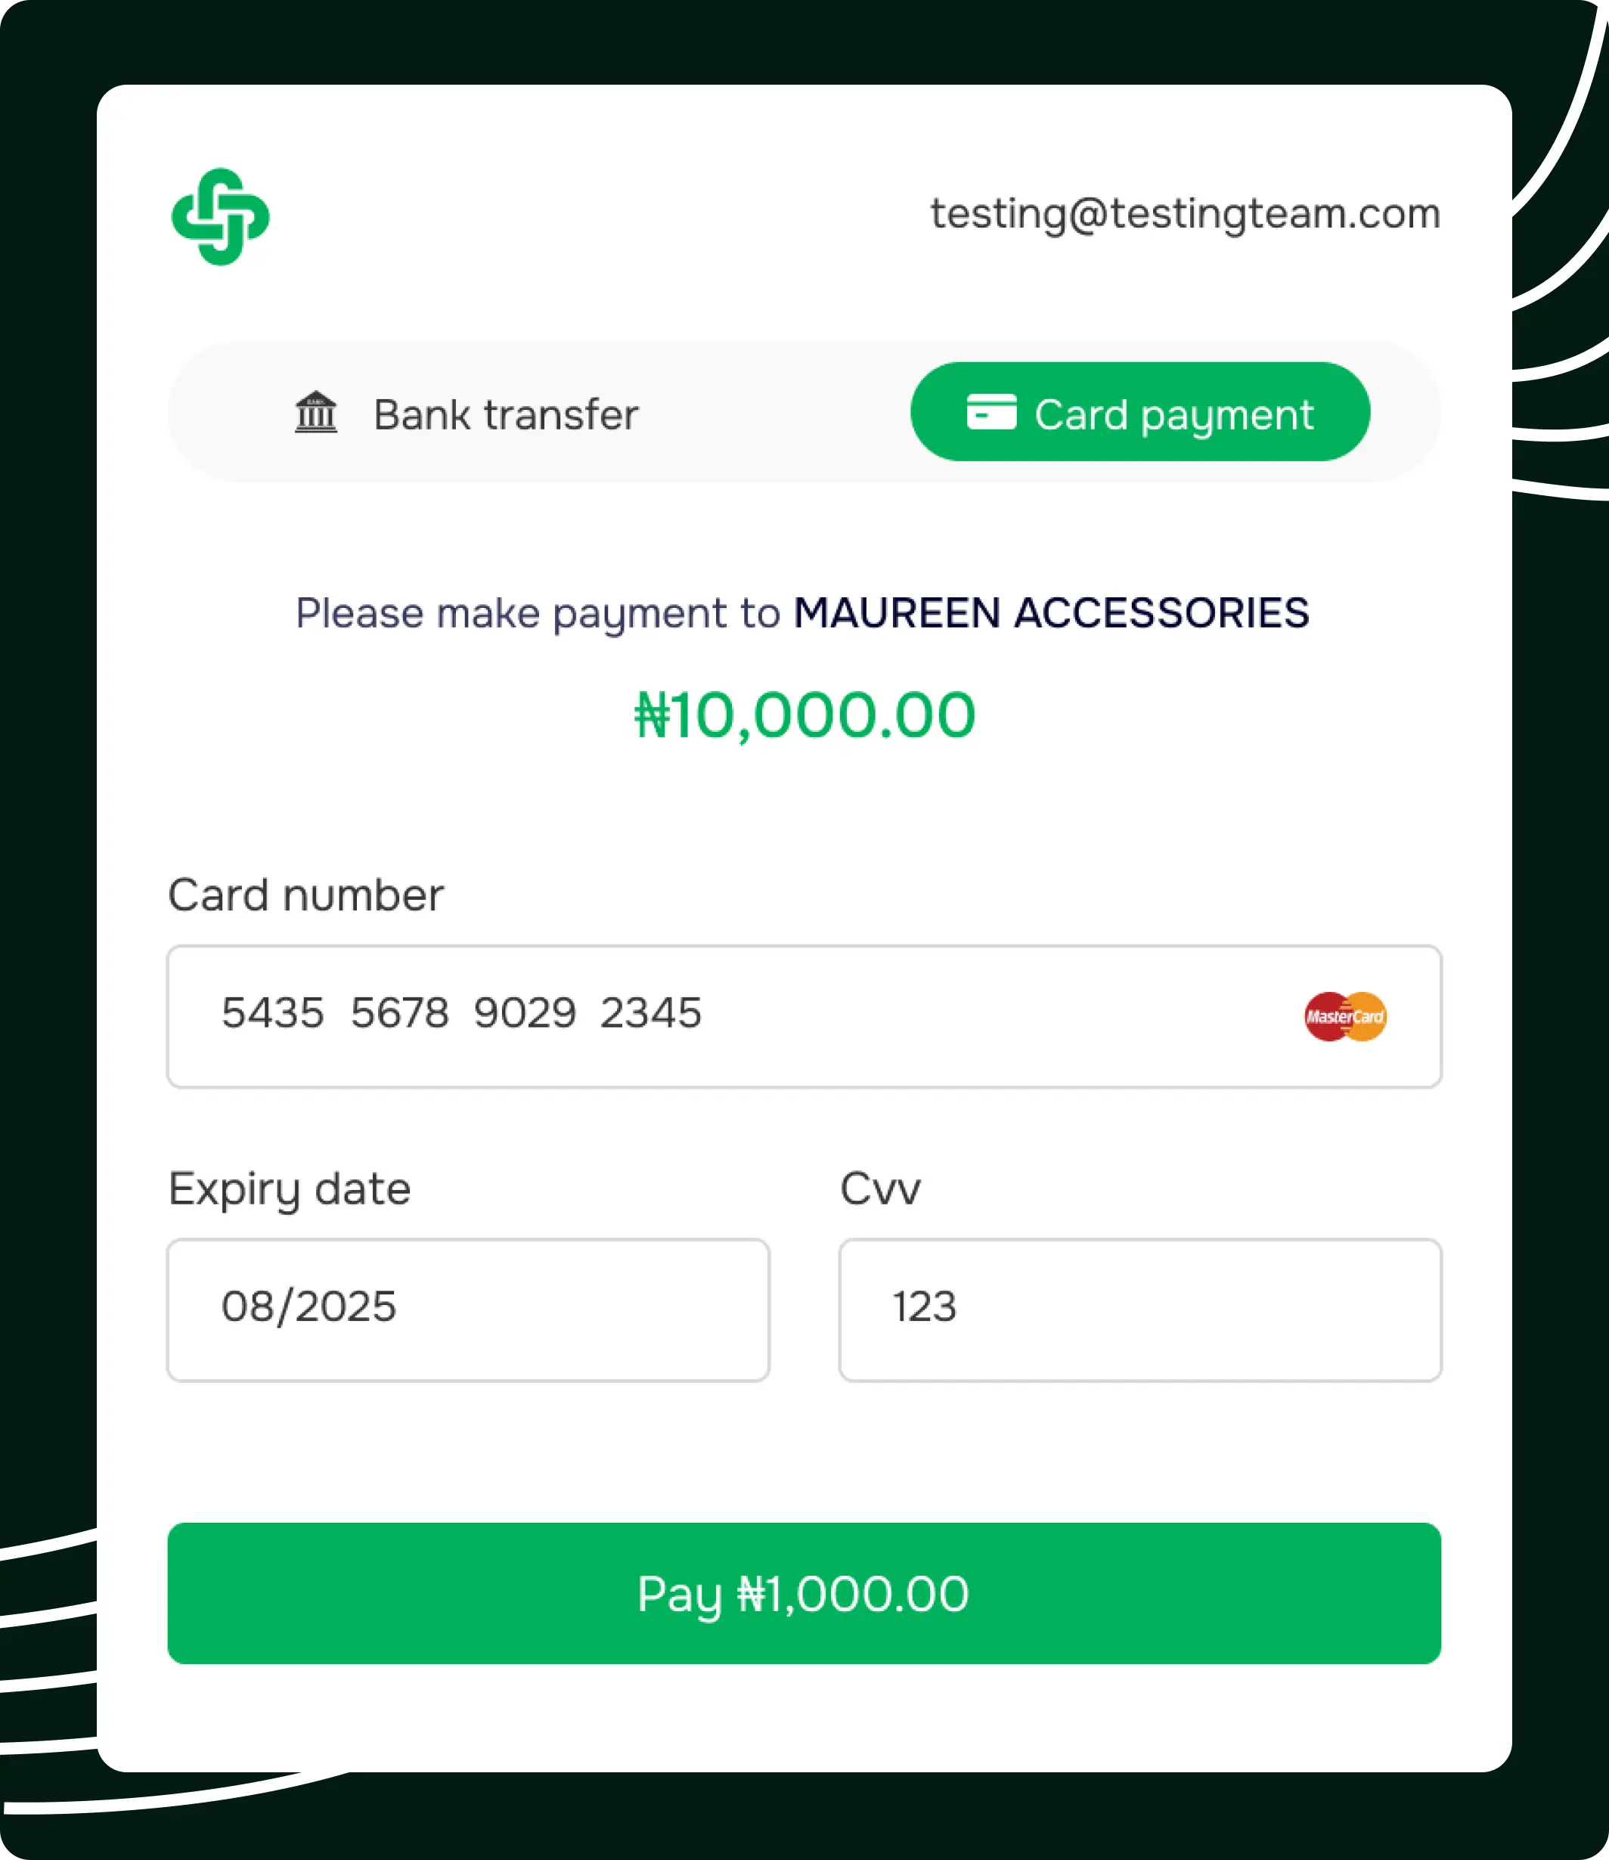
Task: Click the "Expiry date" field label
Action: [x=289, y=1189]
